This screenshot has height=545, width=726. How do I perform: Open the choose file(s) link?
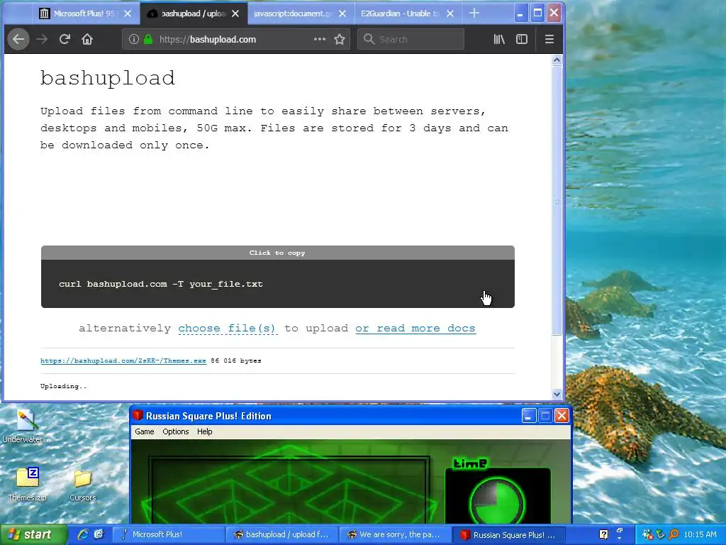[227, 328]
